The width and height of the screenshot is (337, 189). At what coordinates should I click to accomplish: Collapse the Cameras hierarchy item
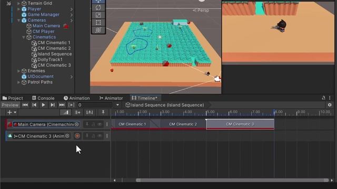19,20
